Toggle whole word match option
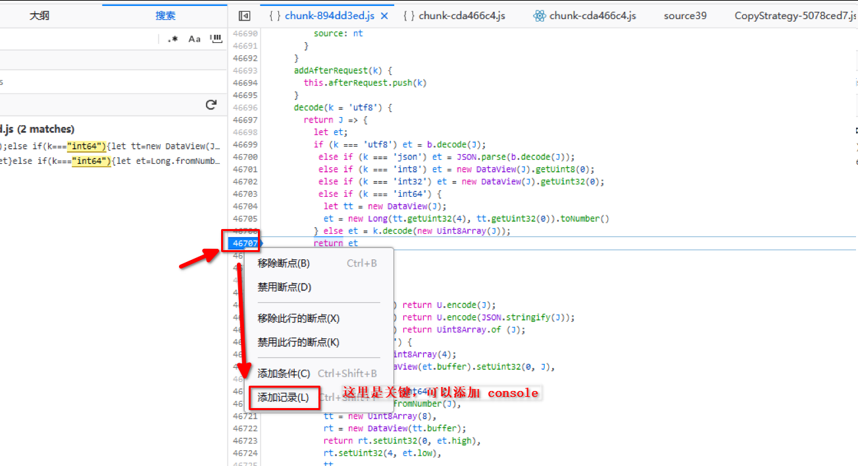Viewport: 858px width, 466px height. click(215, 39)
